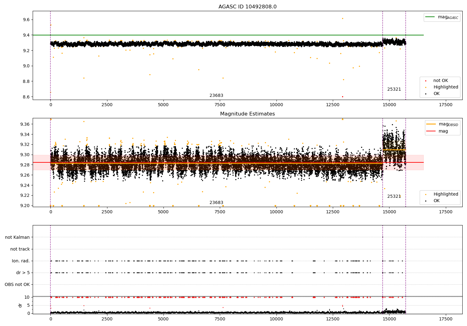Click the '5000' x-tick under the top plot
This screenshot has height=326, width=467.
click(x=163, y=105)
